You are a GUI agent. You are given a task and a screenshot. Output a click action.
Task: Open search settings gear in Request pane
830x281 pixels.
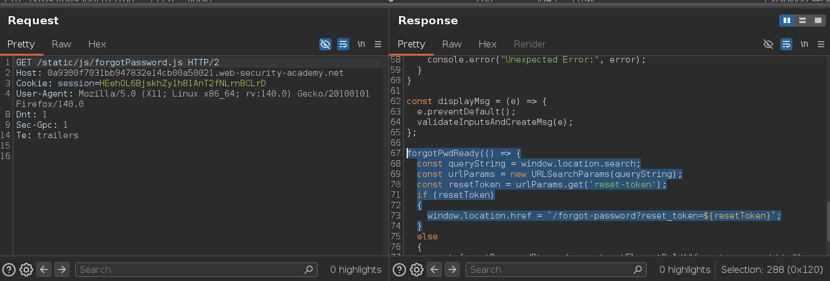click(26, 269)
